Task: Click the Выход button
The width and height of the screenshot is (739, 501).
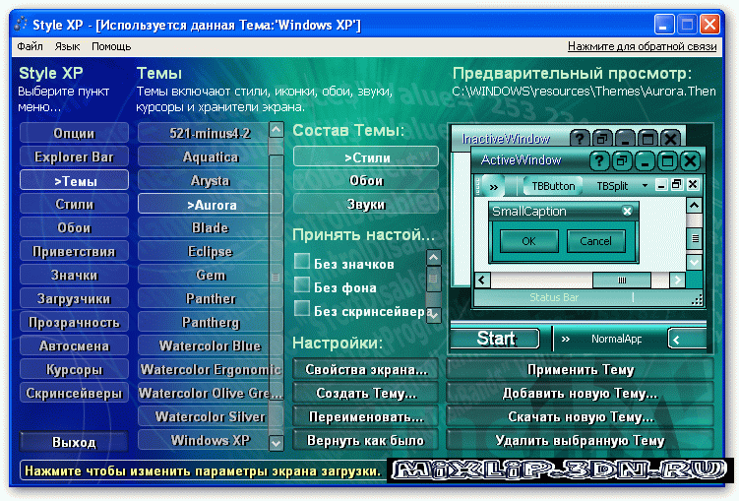Action: (74, 442)
